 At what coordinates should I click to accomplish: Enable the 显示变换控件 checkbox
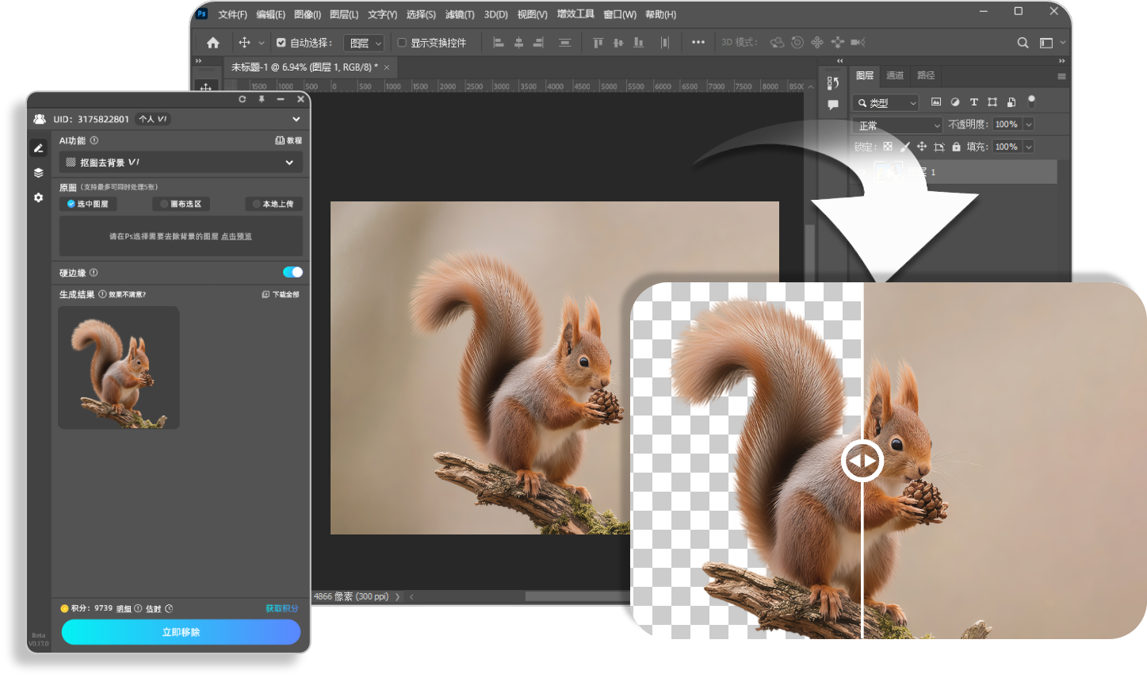pos(402,43)
